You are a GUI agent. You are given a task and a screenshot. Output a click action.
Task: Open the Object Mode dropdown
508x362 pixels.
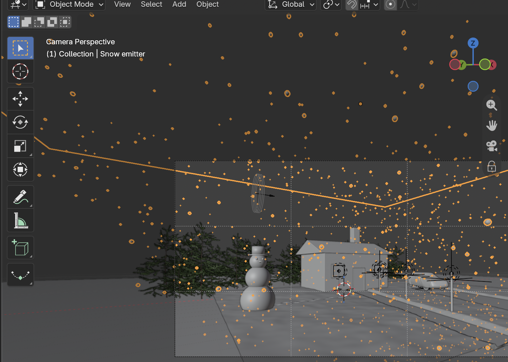(x=69, y=4)
